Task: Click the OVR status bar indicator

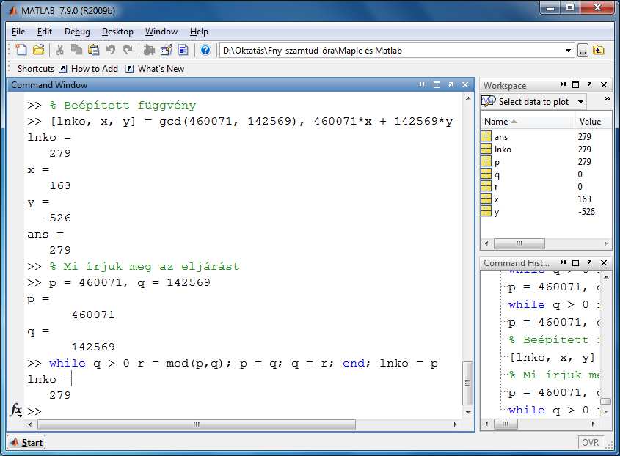Action: pos(590,443)
